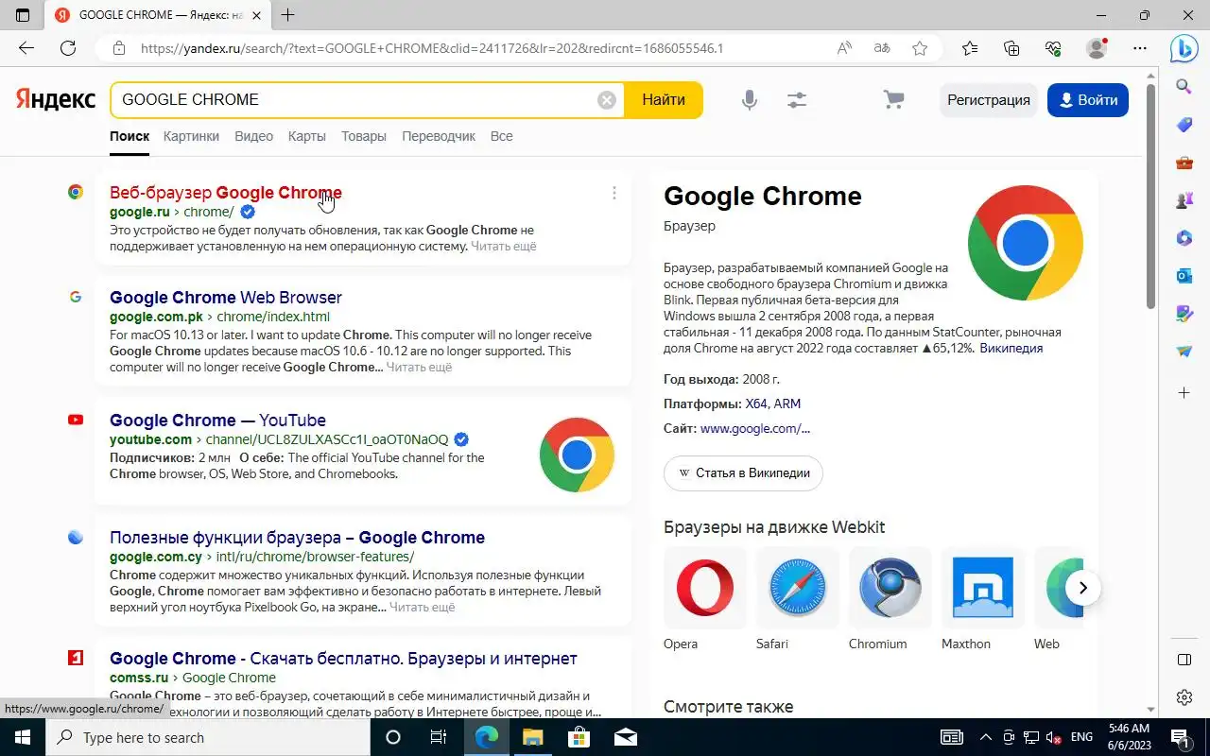Screen dimensions: 1210x756
Task: Switch to the Товары tab
Action: pyautogui.click(x=364, y=136)
